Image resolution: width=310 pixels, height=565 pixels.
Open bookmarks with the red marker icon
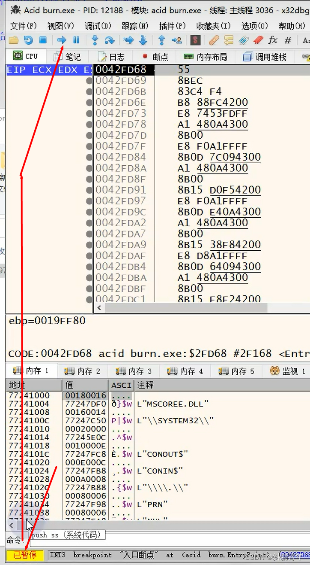(258, 40)
